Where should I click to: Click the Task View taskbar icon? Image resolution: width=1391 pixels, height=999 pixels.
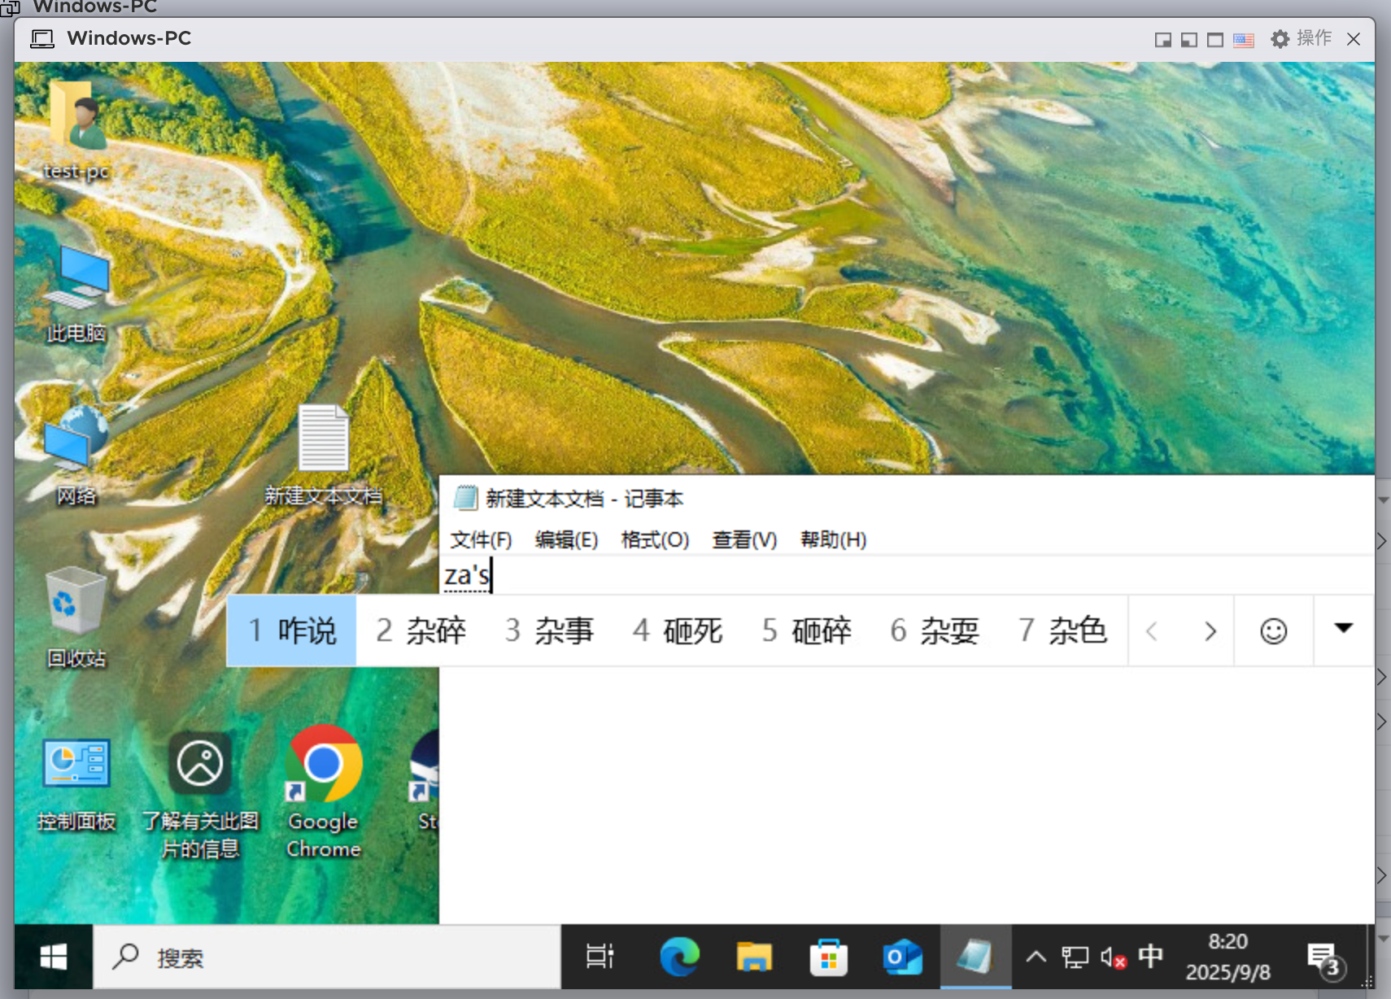tap(600, 957)
